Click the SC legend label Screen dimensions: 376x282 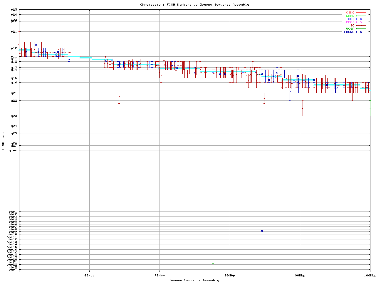pyautogui.click(x=352, y=26)
